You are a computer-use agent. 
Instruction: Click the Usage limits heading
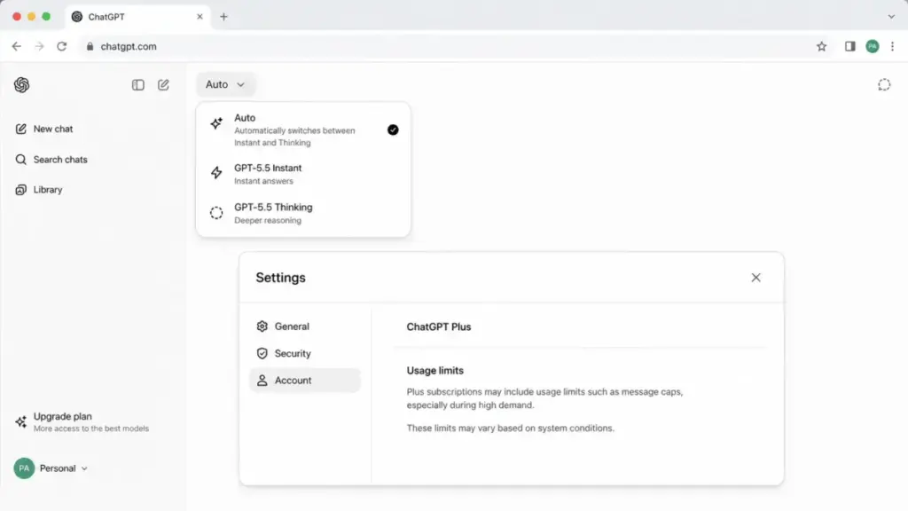pyautogui.click(x=434, y=370)
